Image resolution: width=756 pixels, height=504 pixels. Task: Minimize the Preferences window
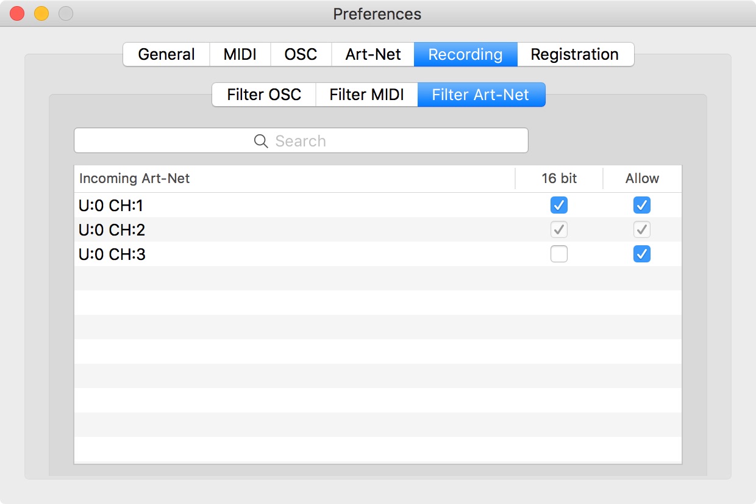tap(41, 13)
